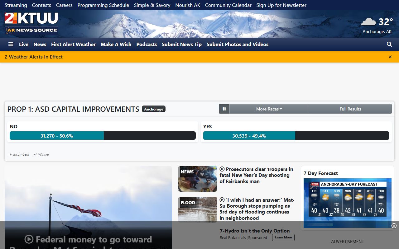Open the hamburger navigation menu
This screenshot has width=399, height=249.
[x=11, y=44]
